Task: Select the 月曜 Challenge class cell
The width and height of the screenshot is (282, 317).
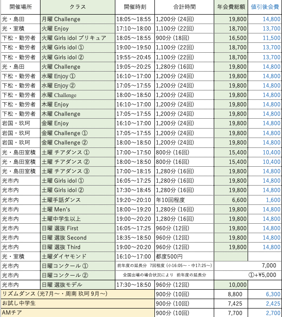Action: click(x=78, y=19)
